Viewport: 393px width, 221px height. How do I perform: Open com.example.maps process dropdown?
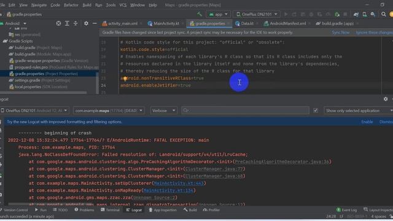(109, 110)
